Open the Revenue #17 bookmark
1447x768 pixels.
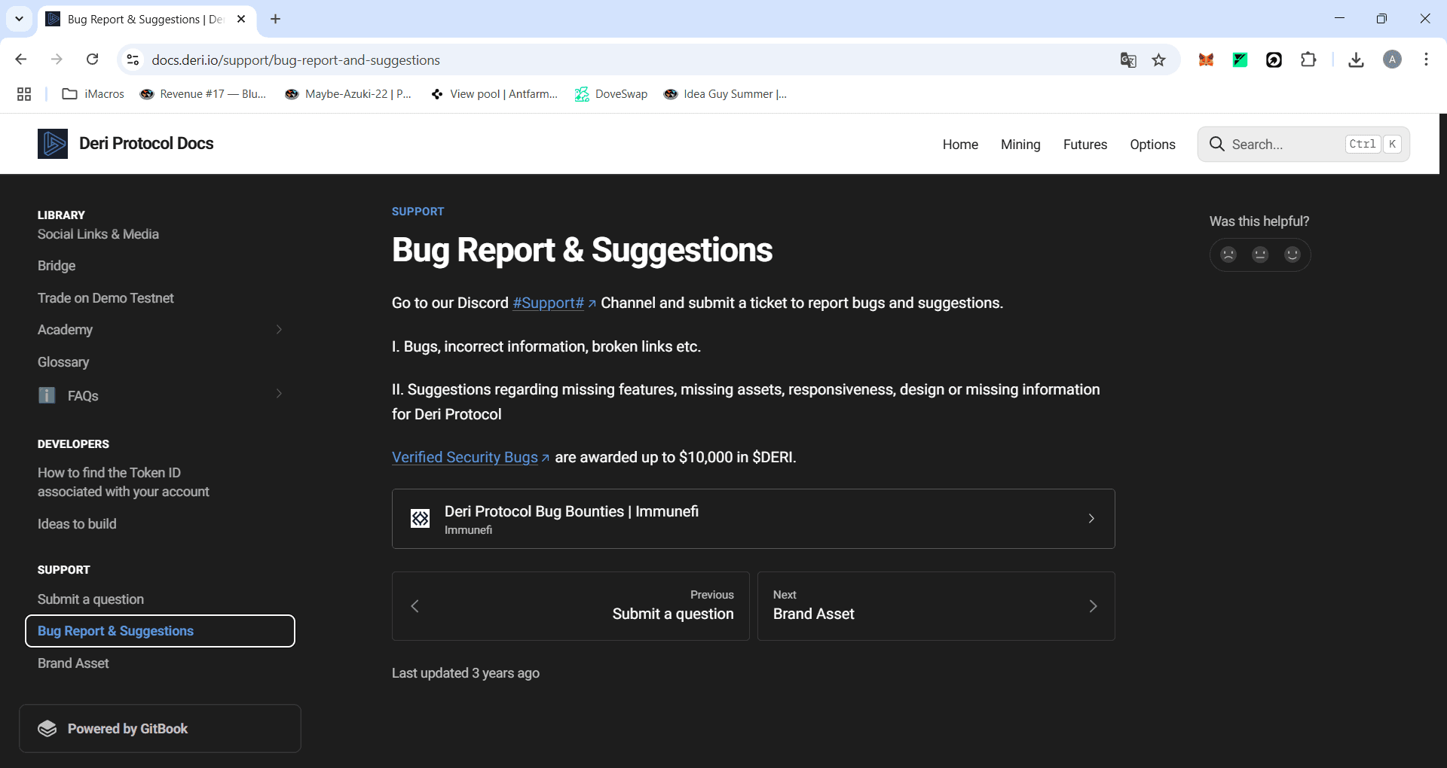[203, 94]
